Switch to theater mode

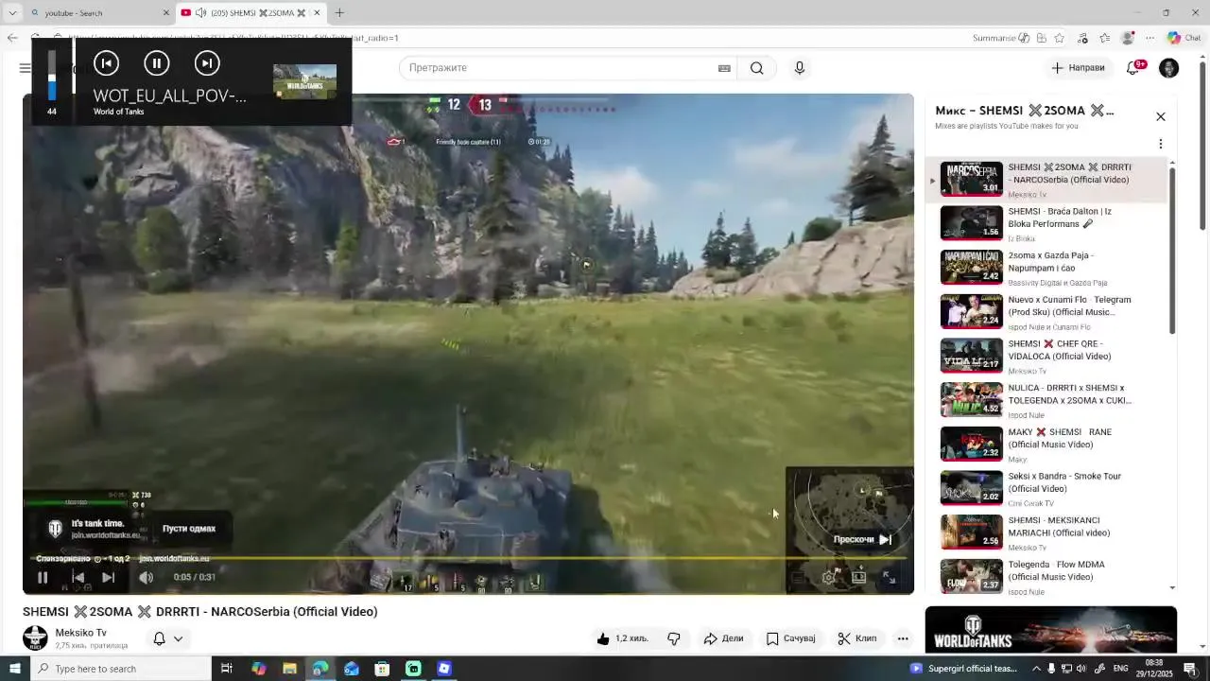click(x=858, y=577)
